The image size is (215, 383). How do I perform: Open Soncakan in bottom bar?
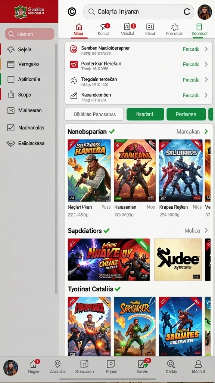84,367
